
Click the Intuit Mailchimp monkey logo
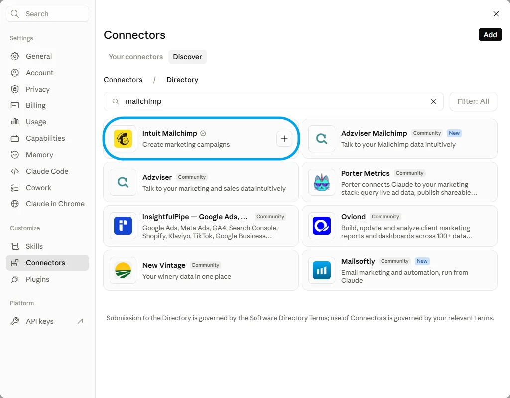click(x=123, y=139)
